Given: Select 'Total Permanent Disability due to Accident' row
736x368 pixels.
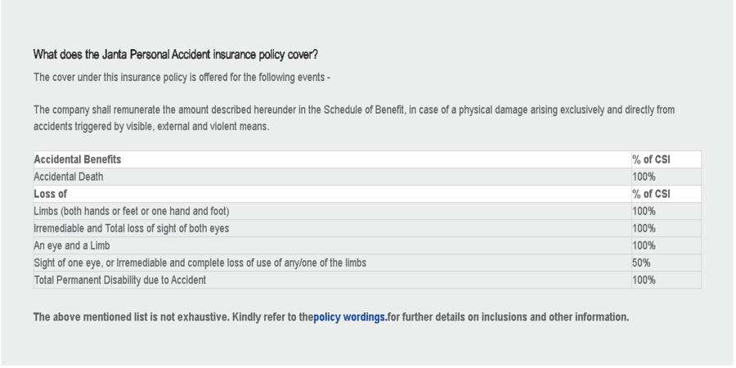Looking at the screenshot, I should tap(119, 280).
